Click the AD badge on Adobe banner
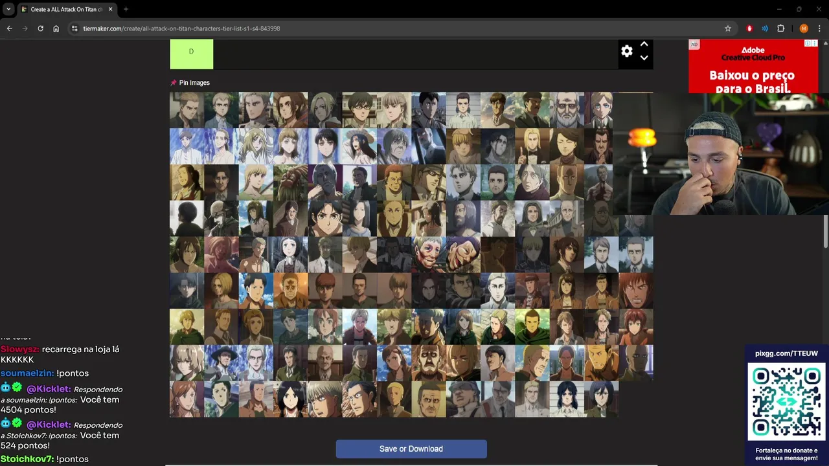 click(694, 45)
